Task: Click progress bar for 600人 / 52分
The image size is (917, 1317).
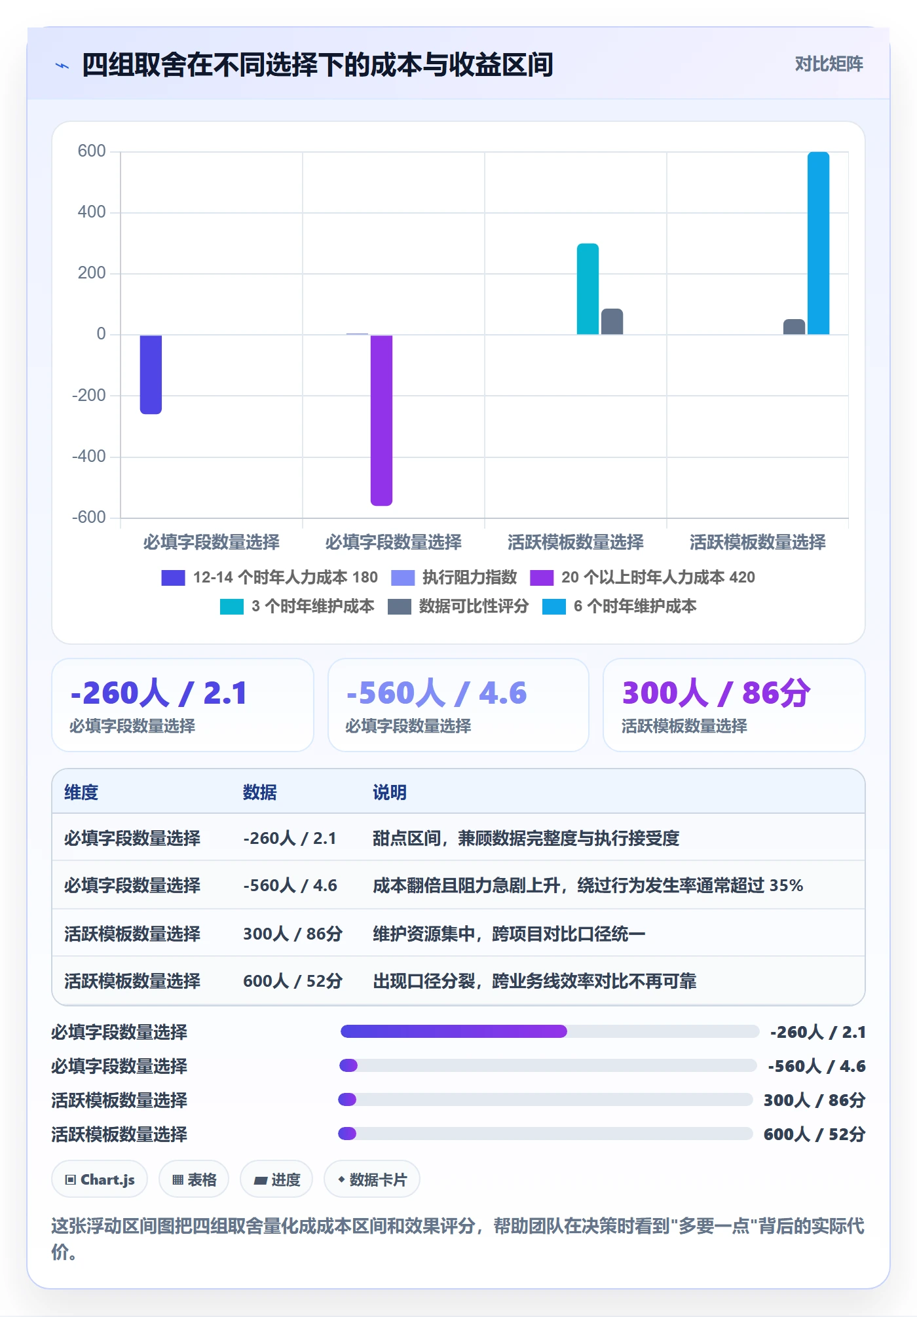Action: 546,1134
